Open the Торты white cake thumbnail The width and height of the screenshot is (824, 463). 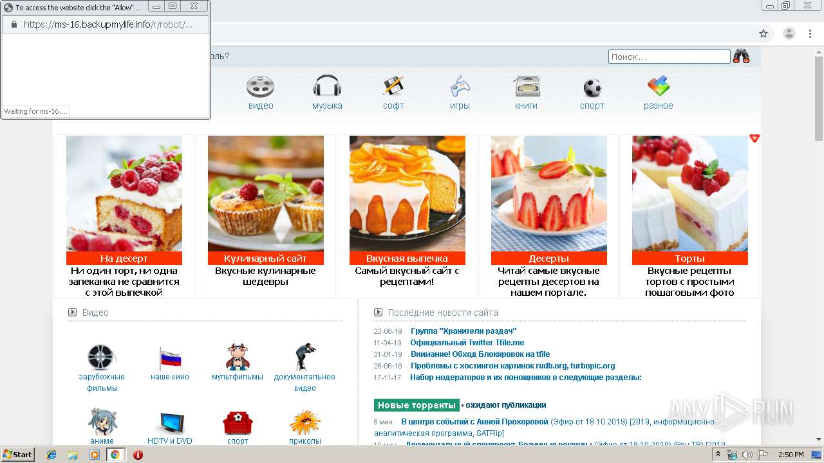690,193
